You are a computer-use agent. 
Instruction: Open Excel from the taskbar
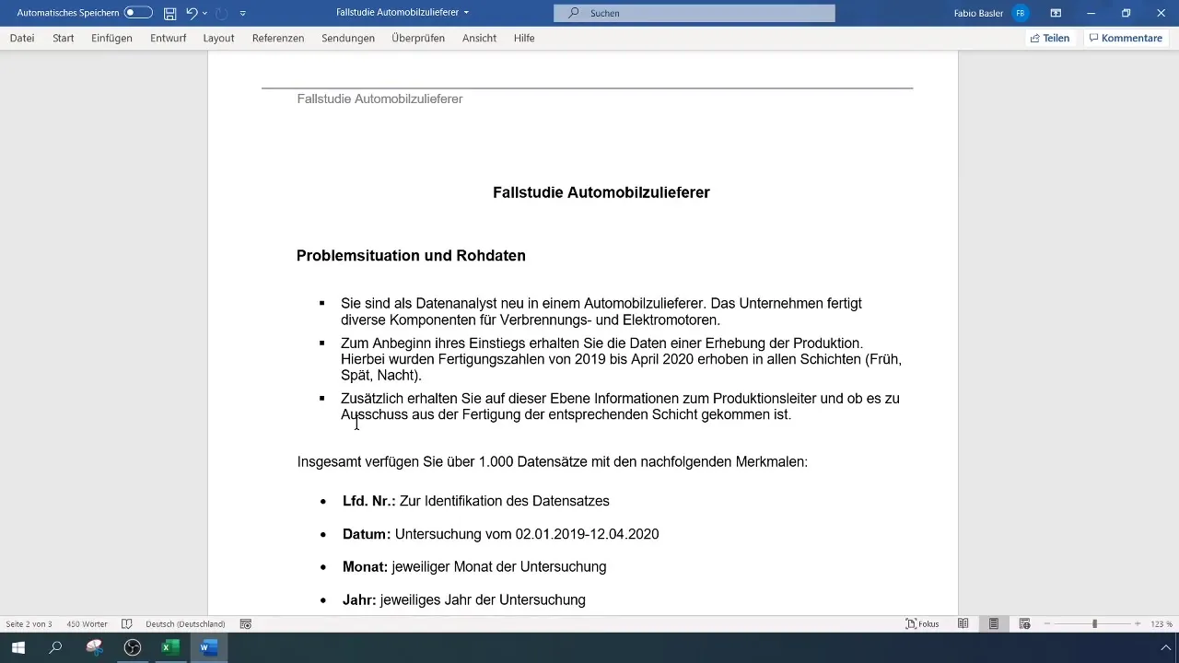[170, 647]
